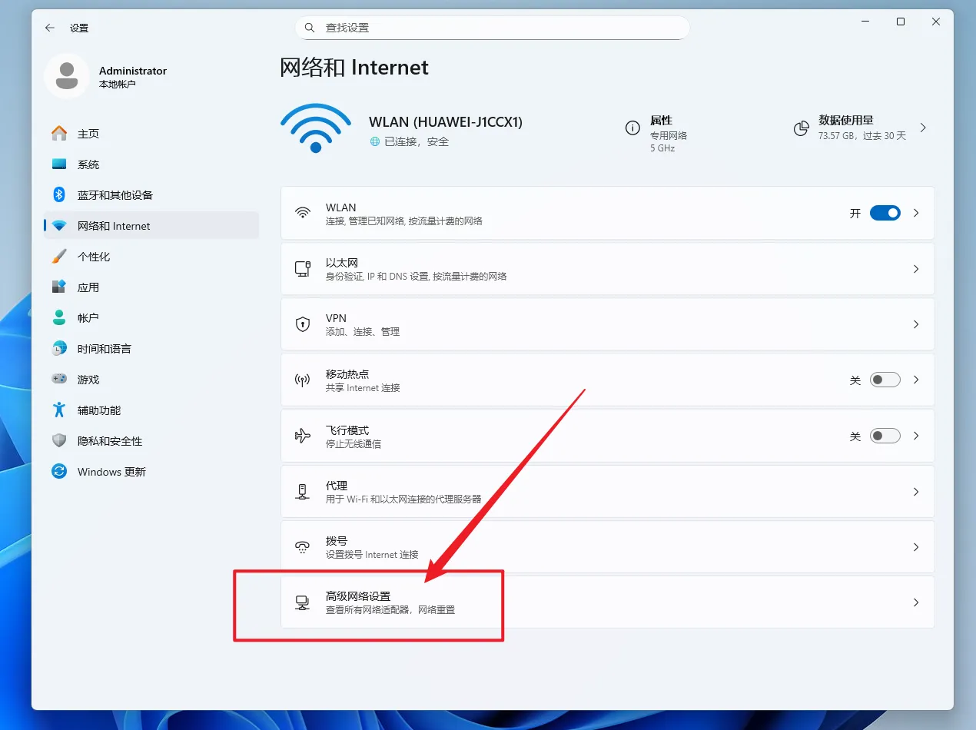Turn off the WLAN toggle switch
Screen dimensions: 976x730
click(x=885, y=213)
